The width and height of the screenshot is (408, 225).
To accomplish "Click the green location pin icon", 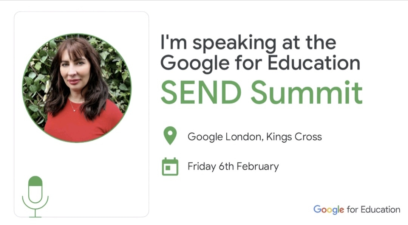I will pyautogui.click(x=170, y=135).
